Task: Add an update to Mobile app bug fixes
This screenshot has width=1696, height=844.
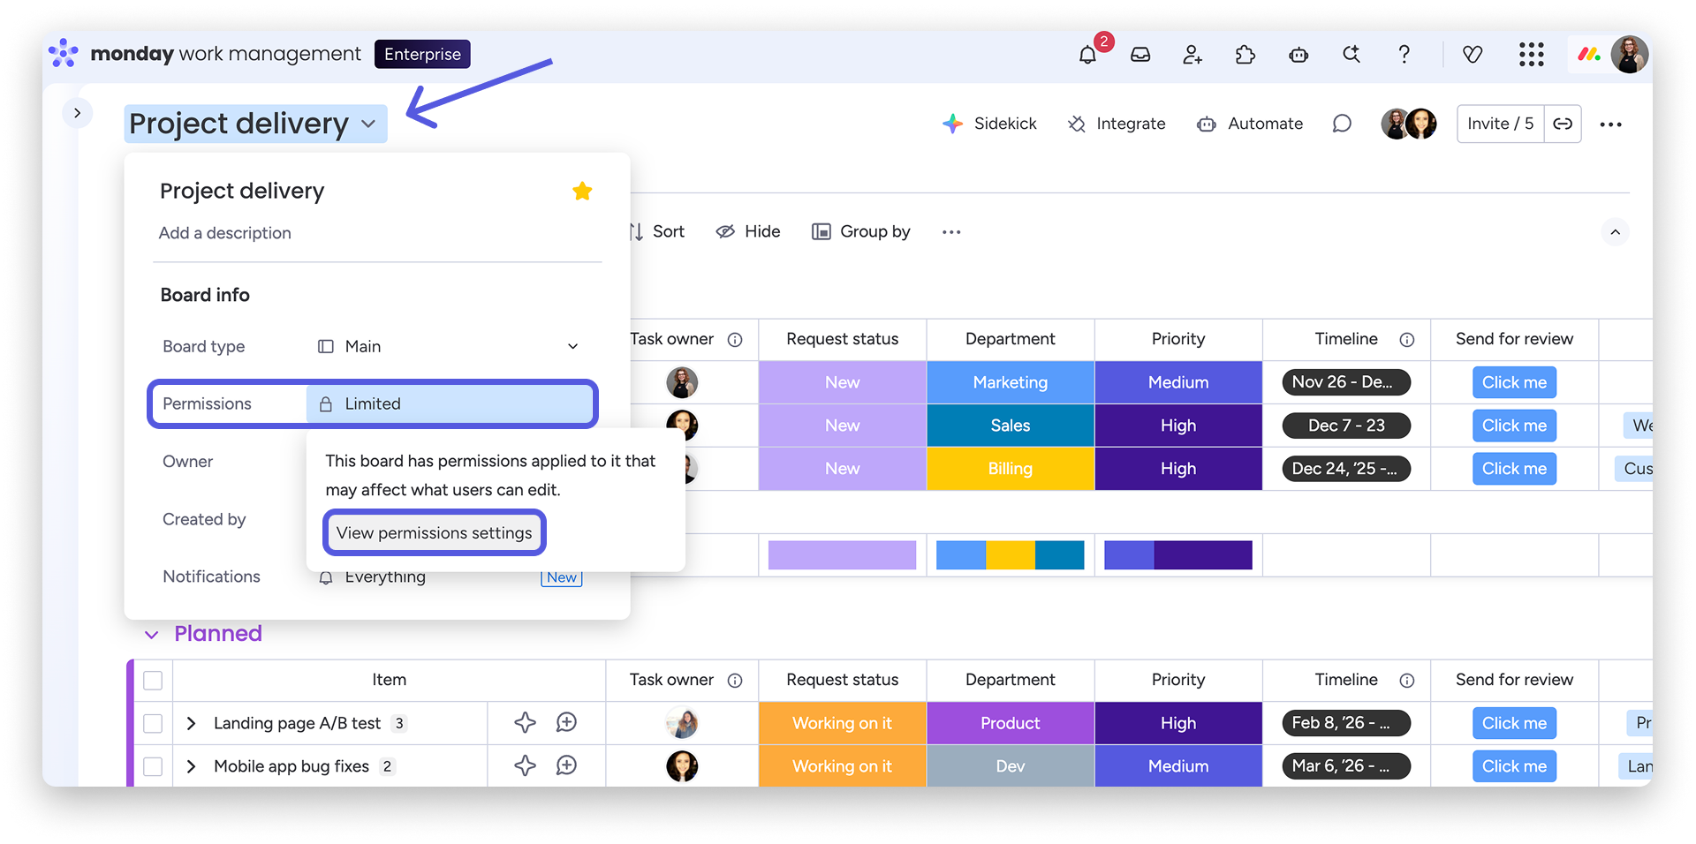Action: (567, 766)
